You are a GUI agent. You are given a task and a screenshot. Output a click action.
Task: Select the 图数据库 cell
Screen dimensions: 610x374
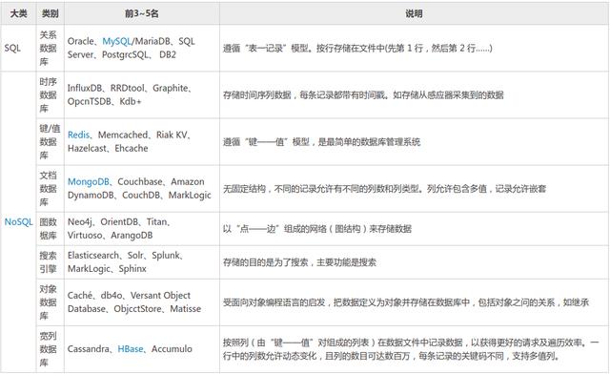pyautogui.click(x=51, y=229)
